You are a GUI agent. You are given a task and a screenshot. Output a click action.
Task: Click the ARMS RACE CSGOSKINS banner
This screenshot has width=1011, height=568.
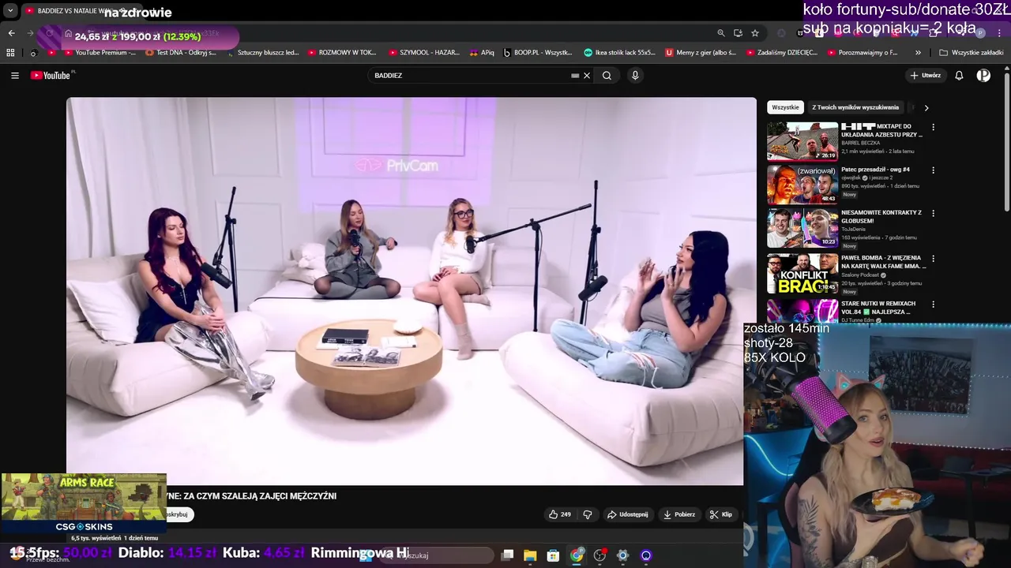[84, 503]
